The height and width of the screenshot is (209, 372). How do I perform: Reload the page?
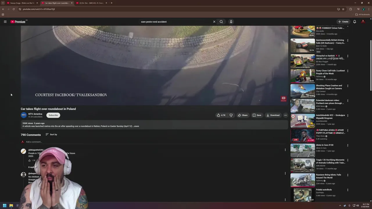point(13,9)
